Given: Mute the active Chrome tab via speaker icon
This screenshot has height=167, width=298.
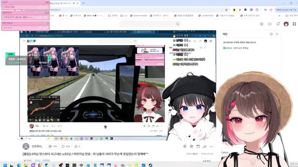Looking at the screenshot, I should [74, 3].
